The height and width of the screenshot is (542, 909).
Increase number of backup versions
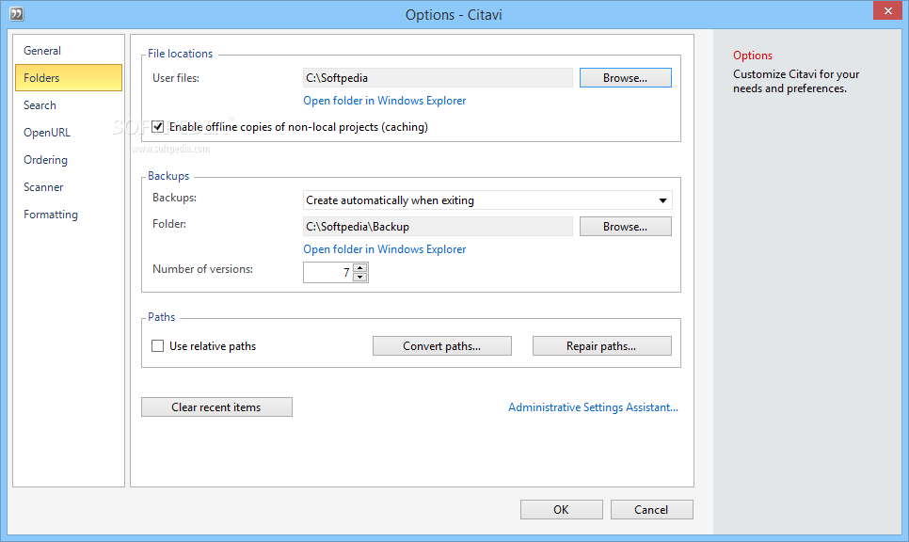point(360,268)
